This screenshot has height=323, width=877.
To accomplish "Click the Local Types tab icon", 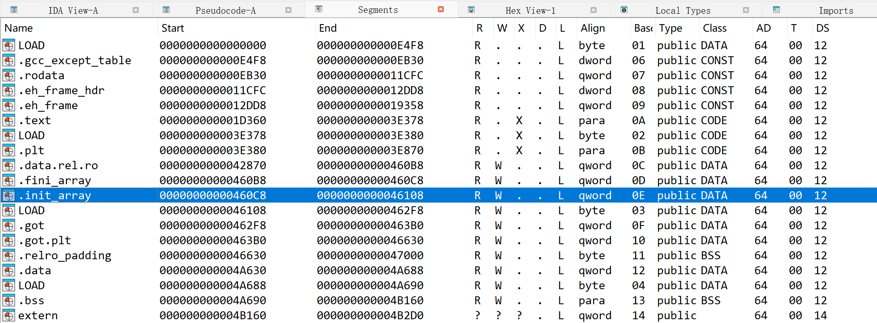I will 624,10.
